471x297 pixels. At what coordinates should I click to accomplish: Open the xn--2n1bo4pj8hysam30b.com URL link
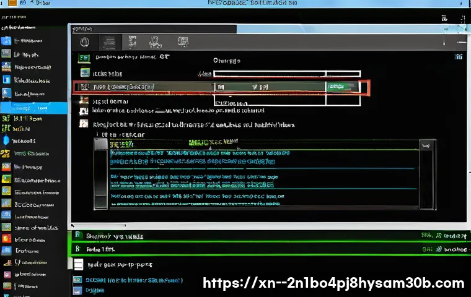(x=333, y=283)
